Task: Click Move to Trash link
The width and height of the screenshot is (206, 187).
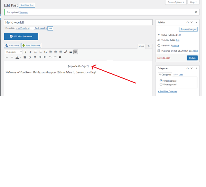Action: (x=164, y=58)
